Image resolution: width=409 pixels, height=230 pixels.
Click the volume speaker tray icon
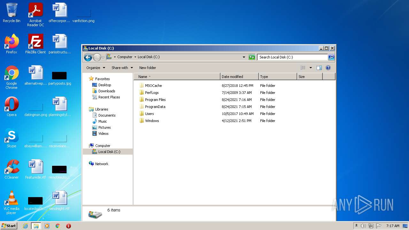363,226
